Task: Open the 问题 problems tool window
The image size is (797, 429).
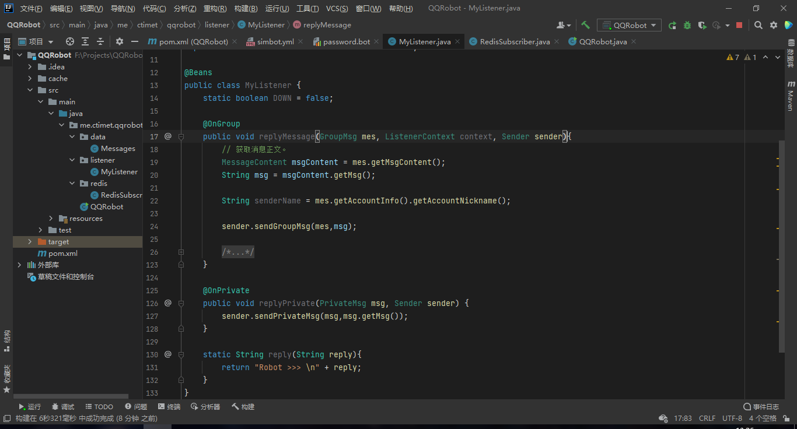Action: point(137,406)
